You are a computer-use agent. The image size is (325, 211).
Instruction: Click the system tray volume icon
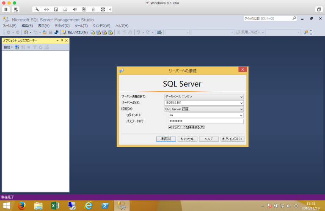coord(289,206)
